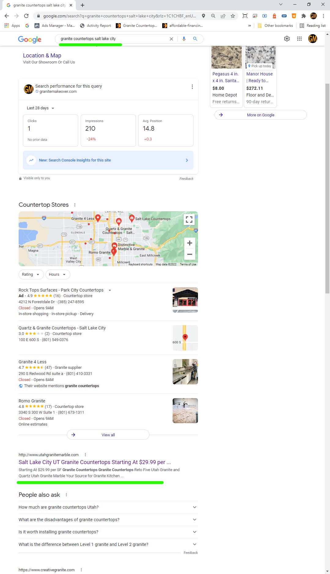Open Quartz & Granite Countertops listing
Image resolution: width=330 pixels, height=574 pixels.
[x=62, y=328]
